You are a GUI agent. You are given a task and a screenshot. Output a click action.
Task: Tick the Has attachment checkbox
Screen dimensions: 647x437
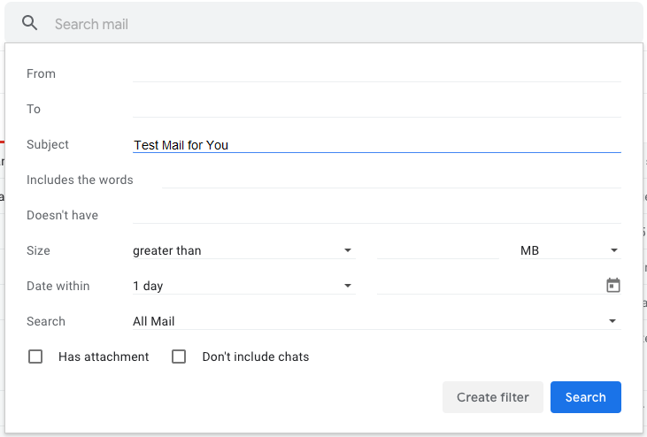35,356
